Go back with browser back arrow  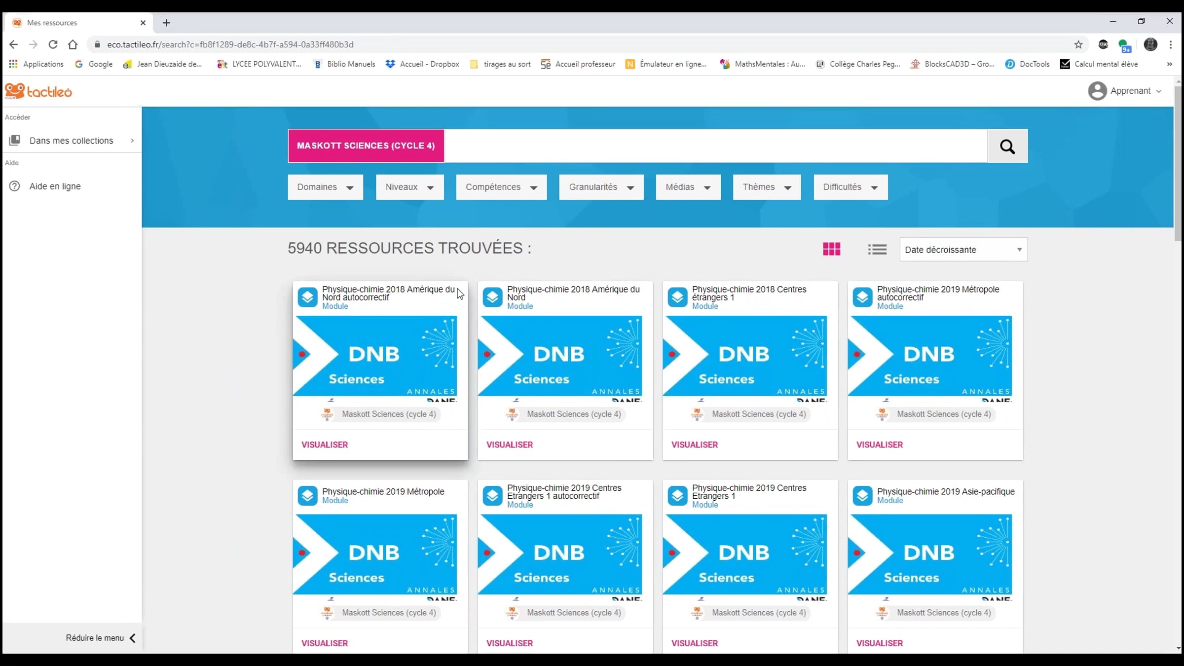point(13,44)
